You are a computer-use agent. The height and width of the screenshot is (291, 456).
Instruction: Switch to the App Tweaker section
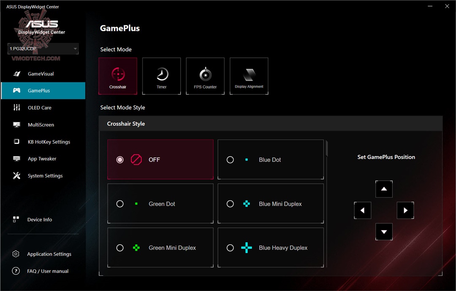pos(43,159)
